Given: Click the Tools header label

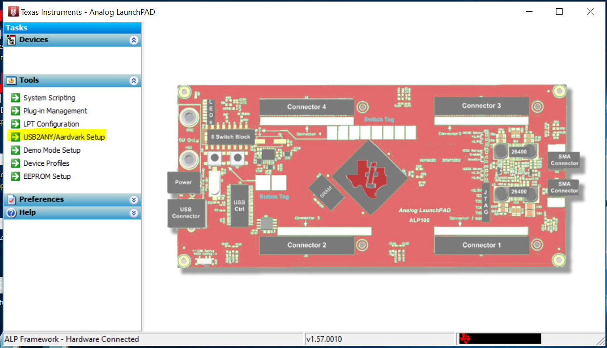Looking at the screenshot, I should (x=29, y=80).
